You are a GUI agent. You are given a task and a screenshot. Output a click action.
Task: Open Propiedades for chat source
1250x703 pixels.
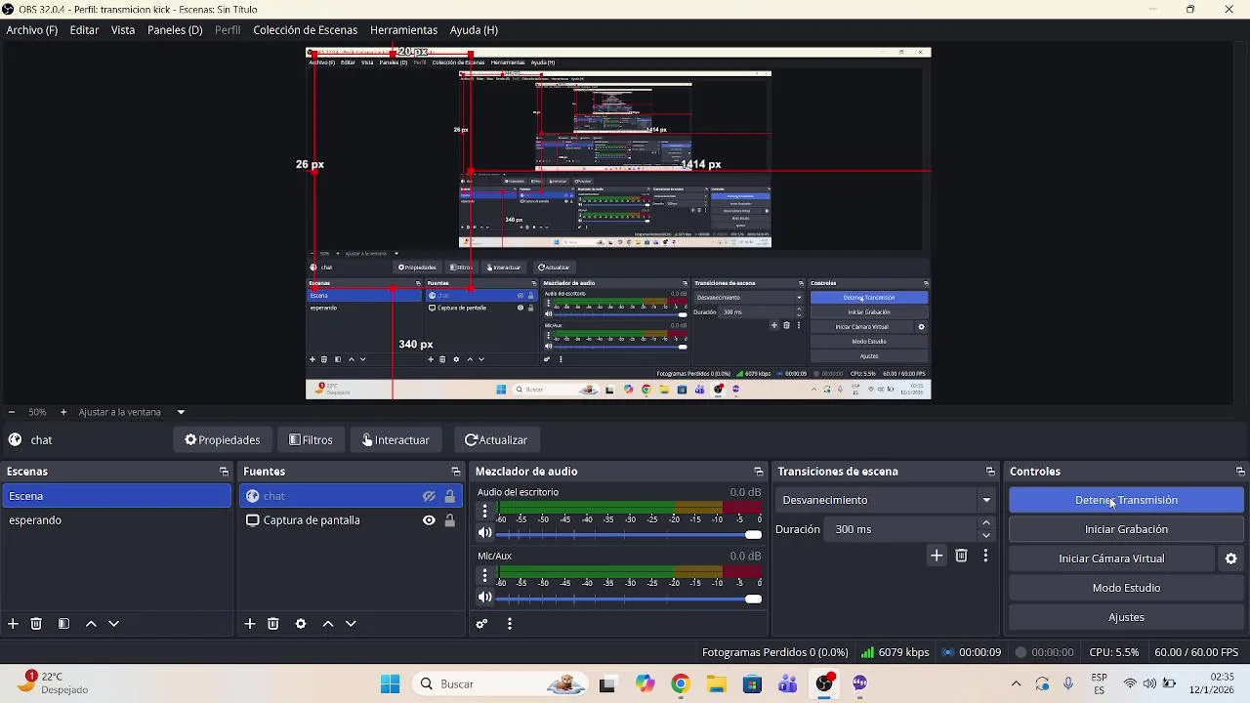click(x=223, y=440)
